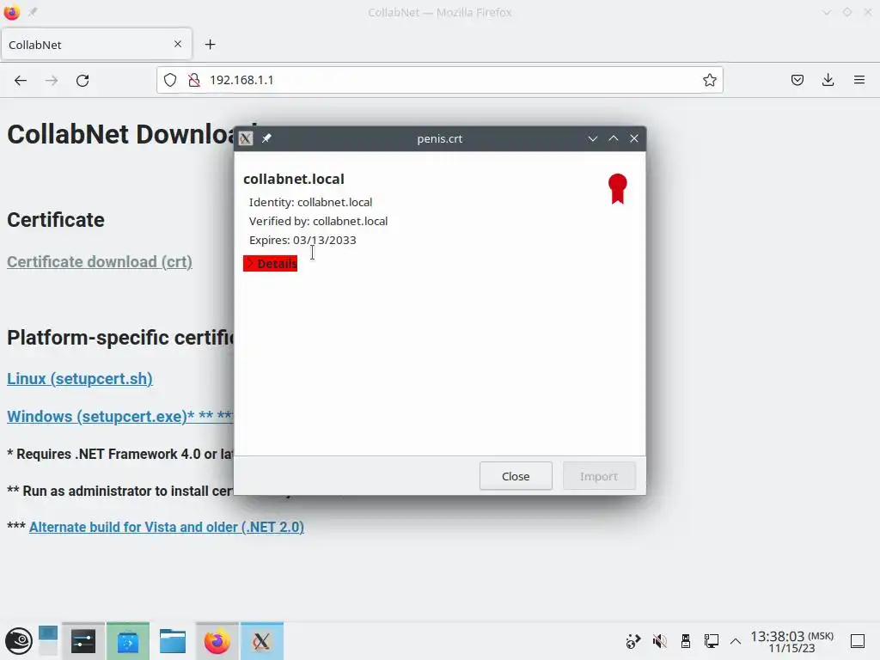Save to Pocket using toolbar icon
Screen dimensions: 880x660
(x=797, y=80)
